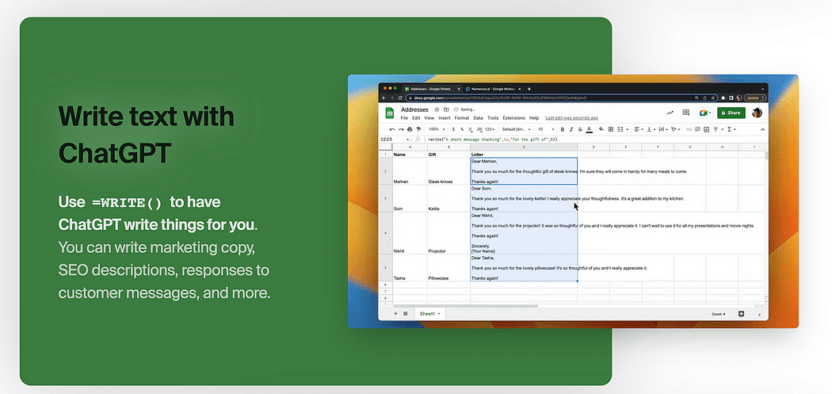Open a new Chrome tab
The height and width of the screenshot is (394, 832).
click(529, 90)
